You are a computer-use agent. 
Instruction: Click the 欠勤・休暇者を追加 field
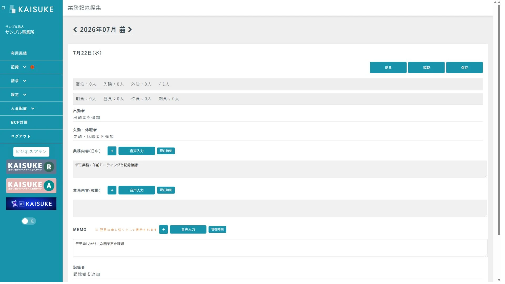pos(278,137)
